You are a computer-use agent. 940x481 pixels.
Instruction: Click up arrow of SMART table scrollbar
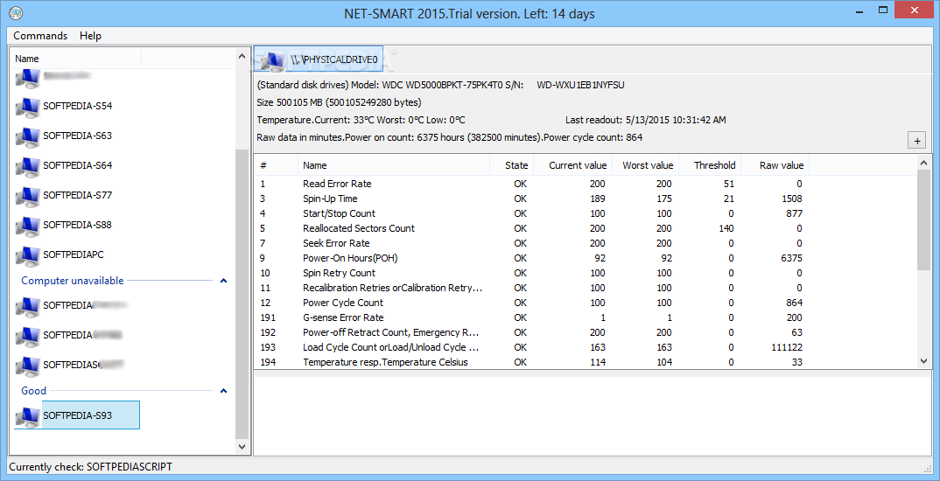point(924,163)
